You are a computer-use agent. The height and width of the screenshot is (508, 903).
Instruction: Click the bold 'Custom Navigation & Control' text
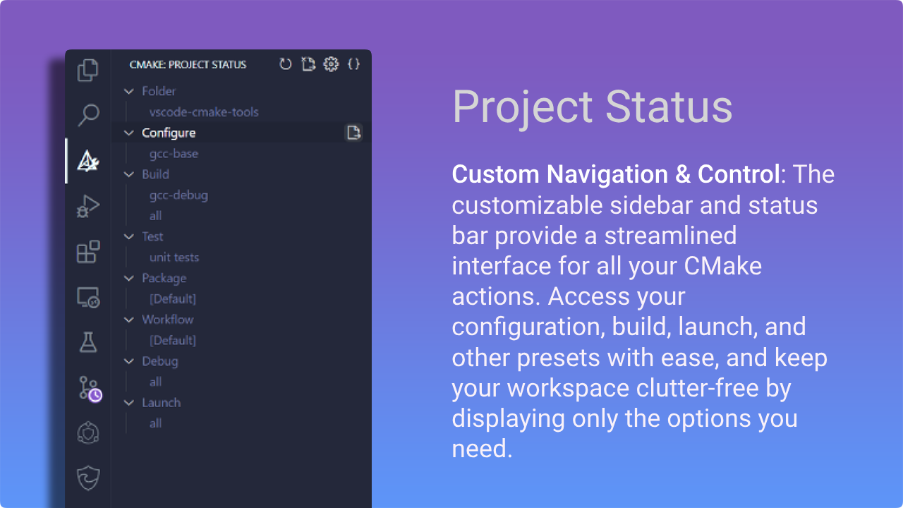[x=616, y=174]
